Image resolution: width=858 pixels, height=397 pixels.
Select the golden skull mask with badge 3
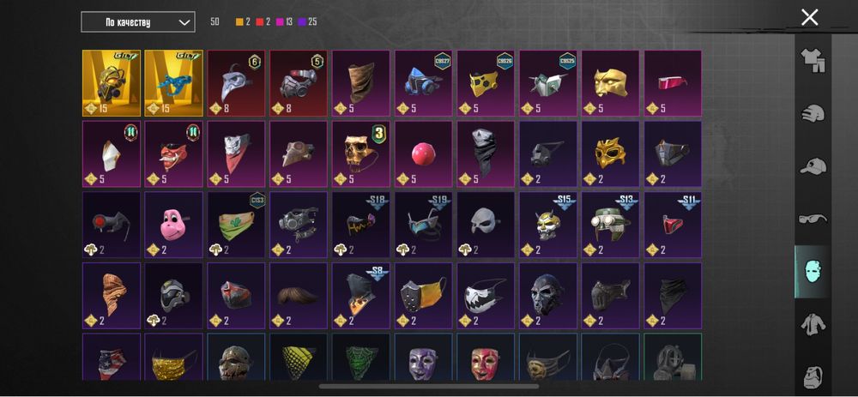pos(361,153)
